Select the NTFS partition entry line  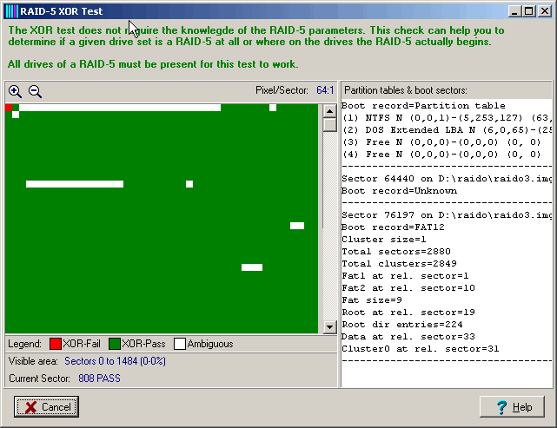pos(443,117)
